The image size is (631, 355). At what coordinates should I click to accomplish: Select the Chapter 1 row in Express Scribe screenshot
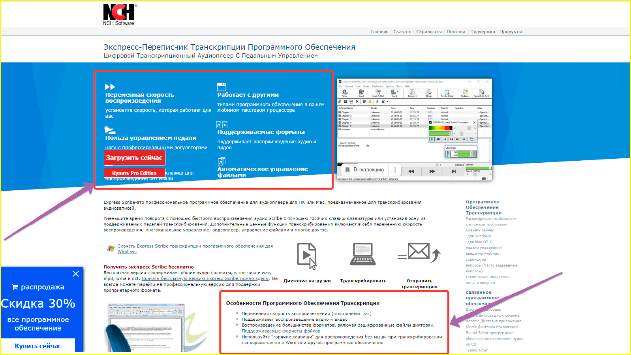coord(414,112)
